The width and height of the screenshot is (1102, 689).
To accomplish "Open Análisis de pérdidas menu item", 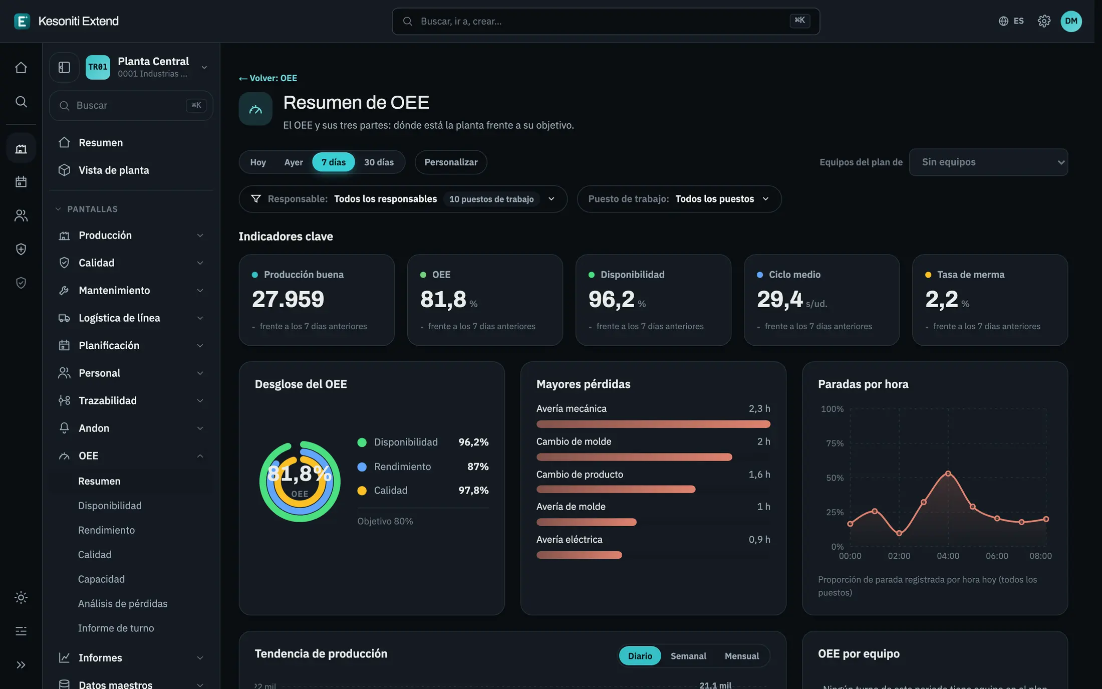I will pos(123,603).
